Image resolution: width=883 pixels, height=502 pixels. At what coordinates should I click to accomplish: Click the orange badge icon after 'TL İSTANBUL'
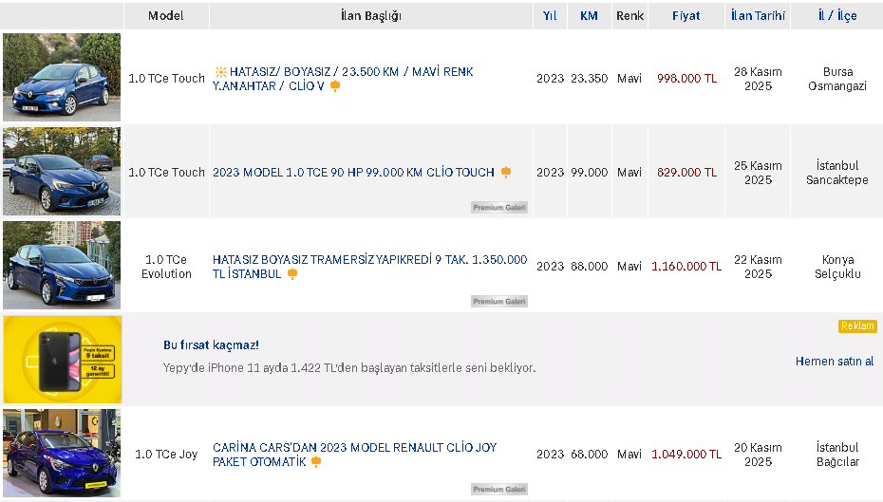[x=292, y=274]
